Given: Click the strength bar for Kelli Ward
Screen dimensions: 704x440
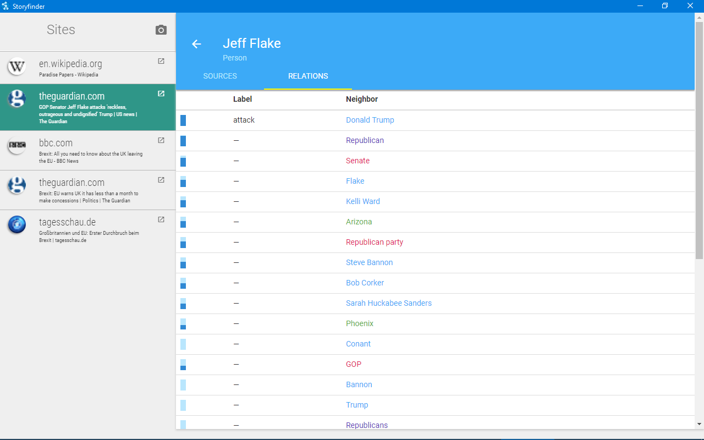Looking at the screenshot, I should pyautogui.click(x=183, y=202).
